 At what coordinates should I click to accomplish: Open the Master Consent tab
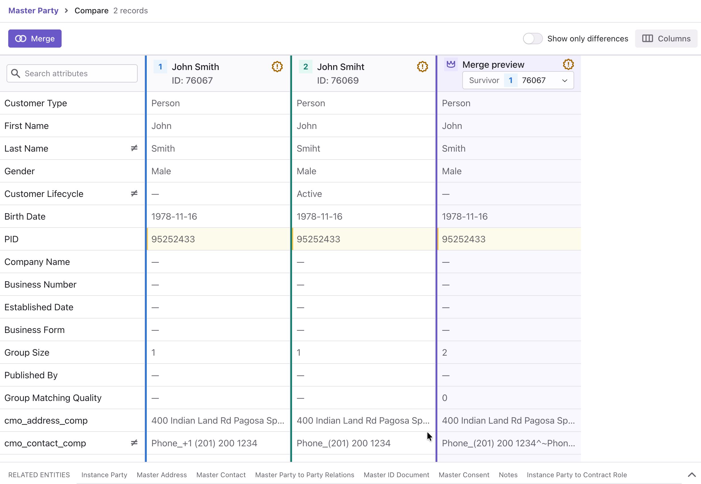tap(464, 475)
